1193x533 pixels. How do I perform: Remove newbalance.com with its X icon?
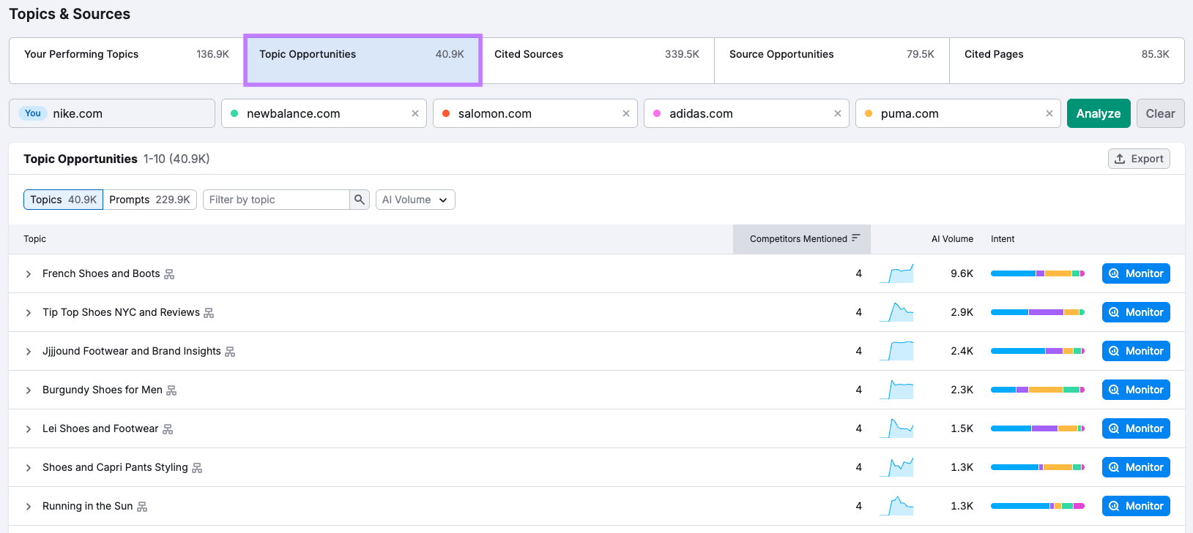click(x=415, y=113)
